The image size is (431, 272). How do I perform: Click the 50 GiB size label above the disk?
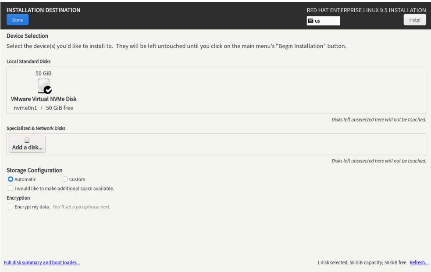tap(43, 73)
